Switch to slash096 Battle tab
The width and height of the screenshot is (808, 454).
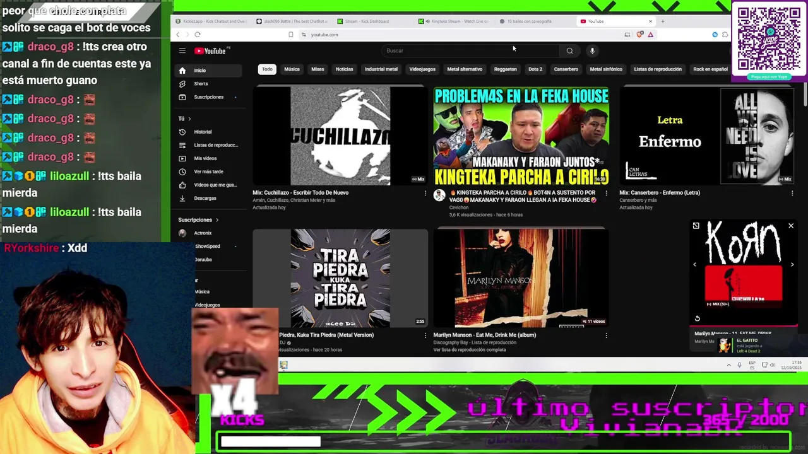[x=292, y=21]
